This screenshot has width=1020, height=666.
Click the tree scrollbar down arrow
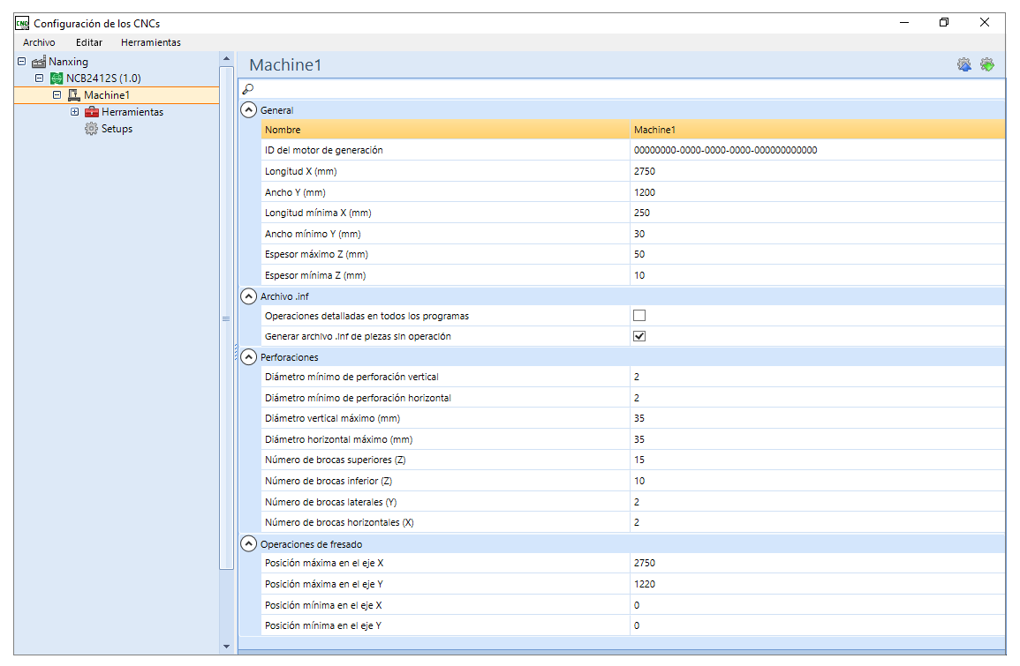226,647
